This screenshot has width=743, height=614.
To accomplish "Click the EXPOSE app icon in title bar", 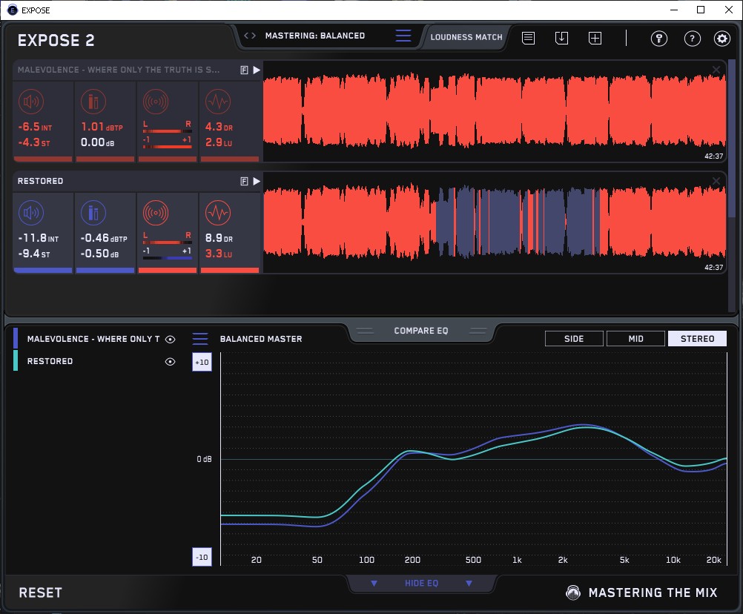I will point(13,10).
